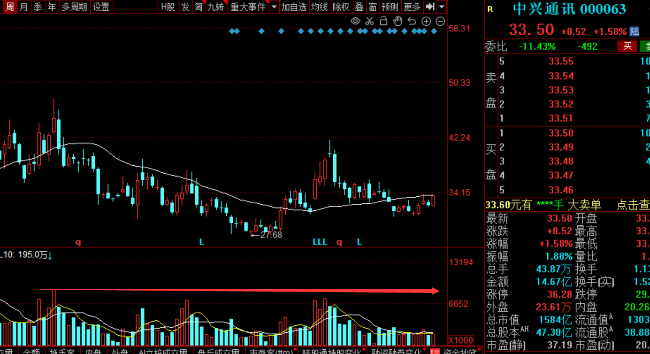Screen dimensions: 650x354
Task: Open the 市盈率(ttm) indicator tab
Action: (x=271, y=351)
